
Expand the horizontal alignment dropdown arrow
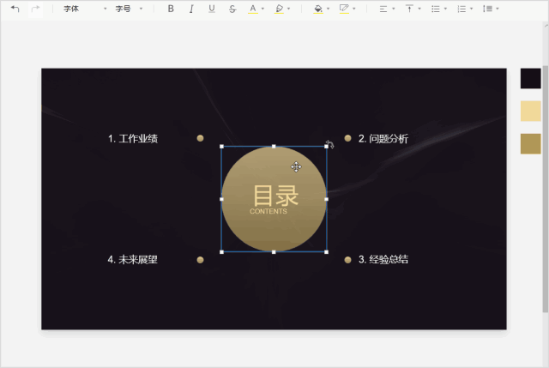[394, 9]
